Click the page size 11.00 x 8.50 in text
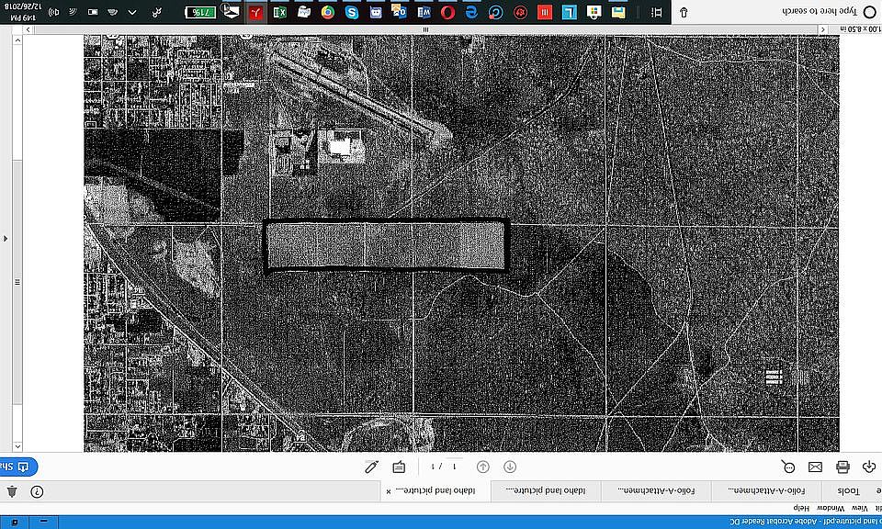 click(x=860, y=29)
